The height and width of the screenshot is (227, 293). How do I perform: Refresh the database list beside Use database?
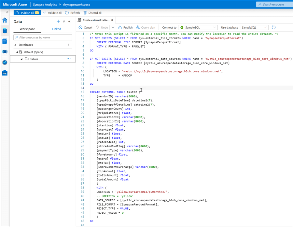[274, 28]
